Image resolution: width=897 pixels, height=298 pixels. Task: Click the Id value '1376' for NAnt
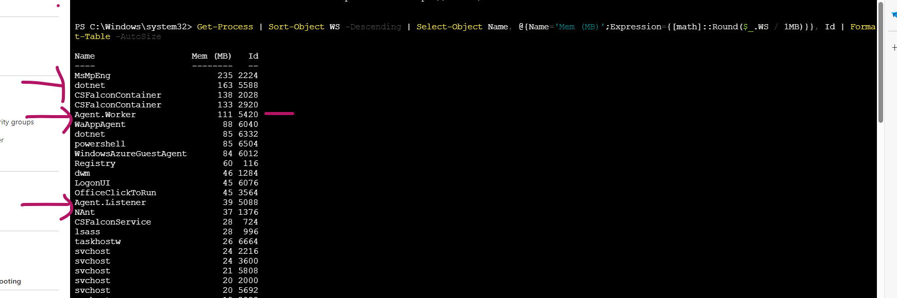point(248,212)
